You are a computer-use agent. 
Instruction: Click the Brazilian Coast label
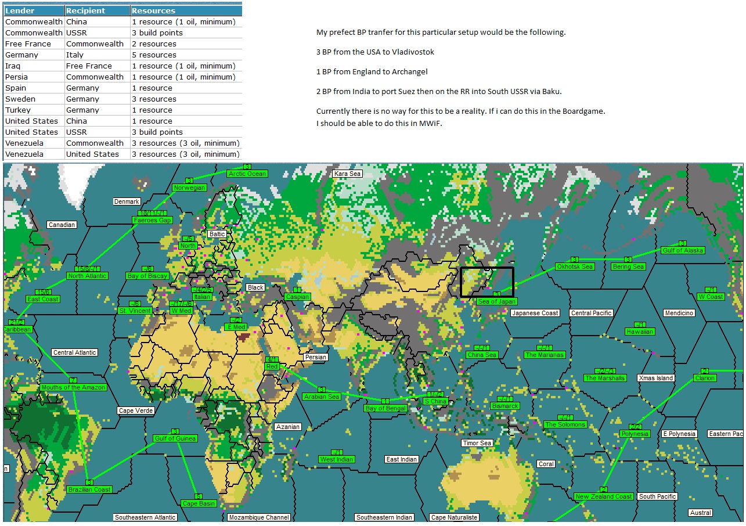point(89,489)
